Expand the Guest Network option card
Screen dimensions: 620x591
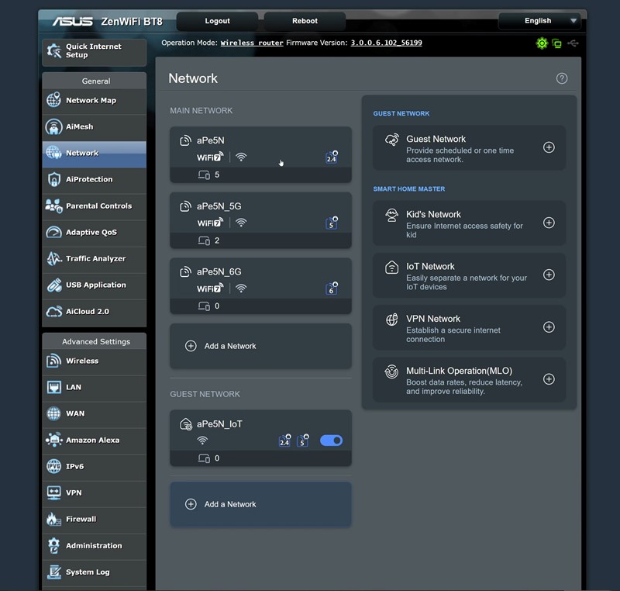point(469,147)
